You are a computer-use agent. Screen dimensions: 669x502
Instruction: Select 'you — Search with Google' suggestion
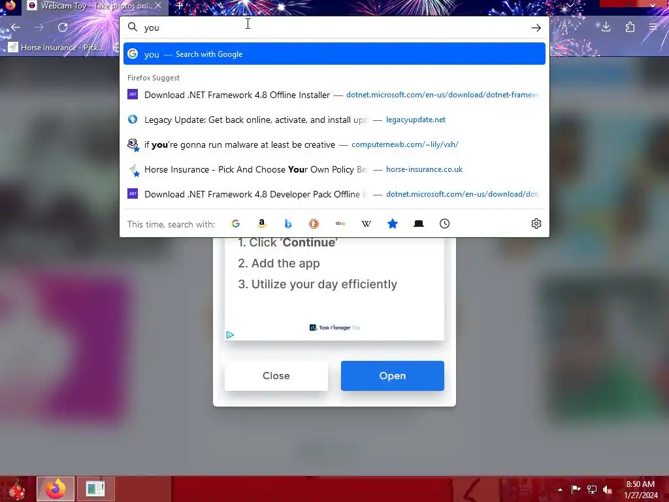tap(334, 54)
